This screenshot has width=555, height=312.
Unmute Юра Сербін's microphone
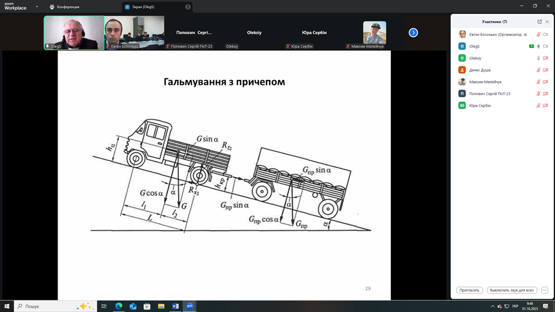(538, 105)
